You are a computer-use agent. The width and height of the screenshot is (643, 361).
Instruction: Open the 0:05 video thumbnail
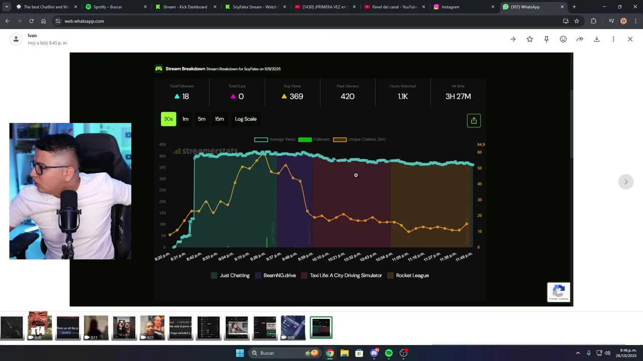(293, 328)
